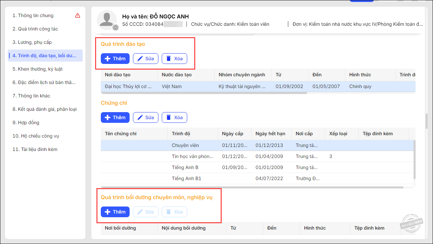
Task: Delete selected certificate using Xóa in Chứng chỉ
Action: pyautogui.click(x=174, y=117)
